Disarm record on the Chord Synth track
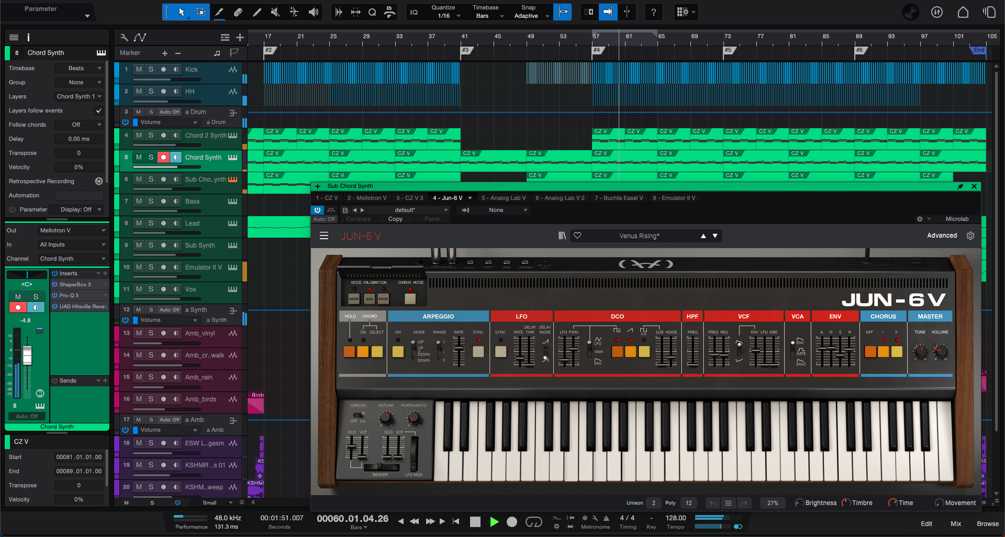This screenshot has width=1005, height=537. click(x=163, y=157)
